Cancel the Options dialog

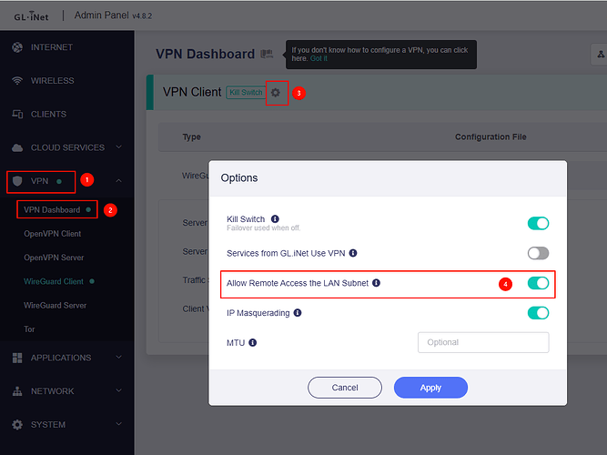(x=345, y=388)
